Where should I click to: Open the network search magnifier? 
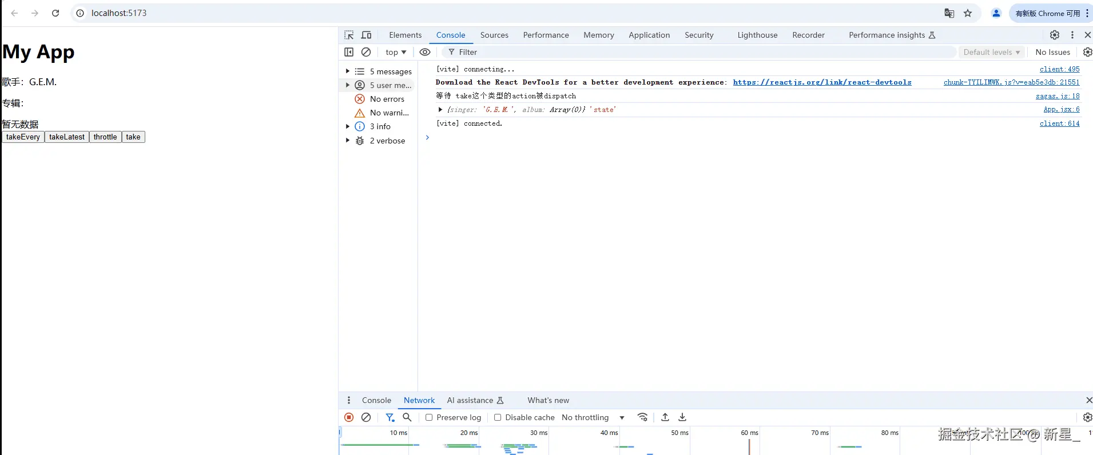[407, 417]
